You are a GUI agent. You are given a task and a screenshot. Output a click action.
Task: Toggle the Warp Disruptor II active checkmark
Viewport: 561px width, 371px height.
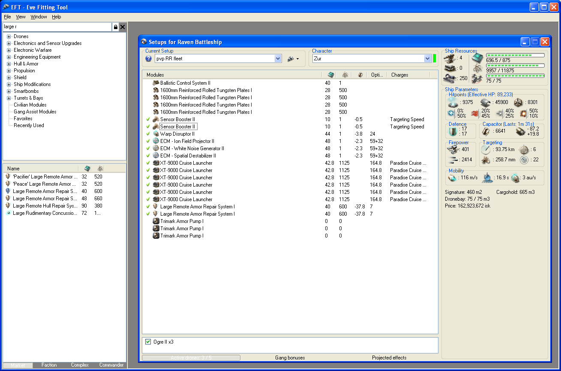click(x=148, y=134)
